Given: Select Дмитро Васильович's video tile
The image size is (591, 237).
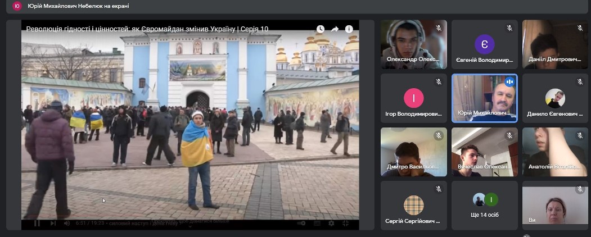Looking at the screenshot, I should pos(414,152).
